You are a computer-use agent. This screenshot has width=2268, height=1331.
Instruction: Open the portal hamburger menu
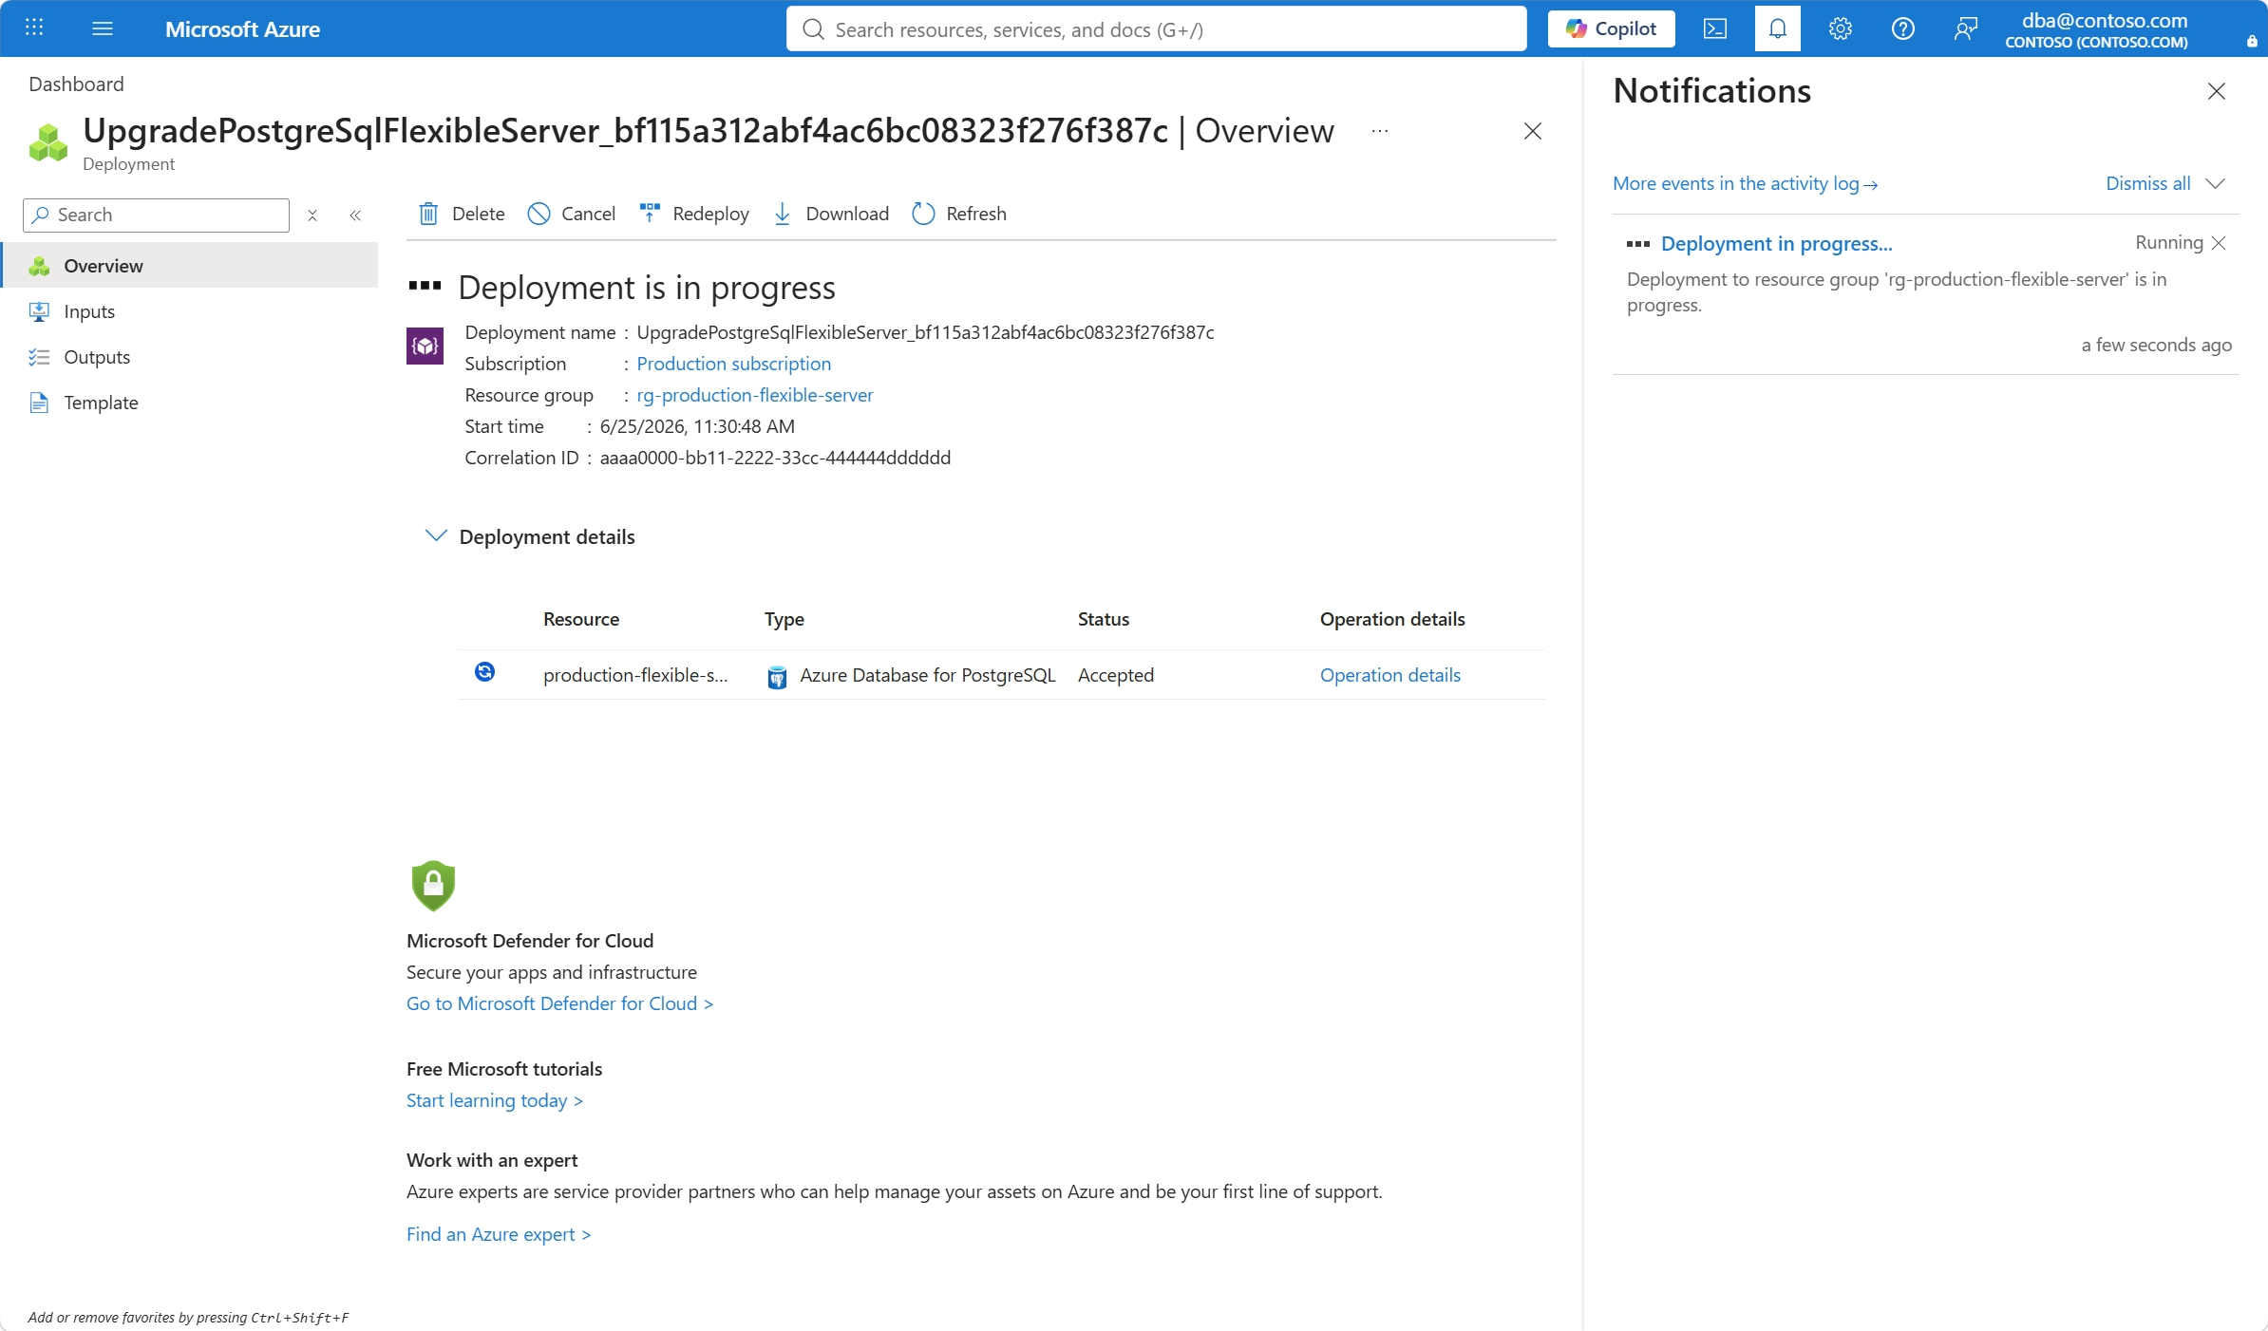[103, 28]
